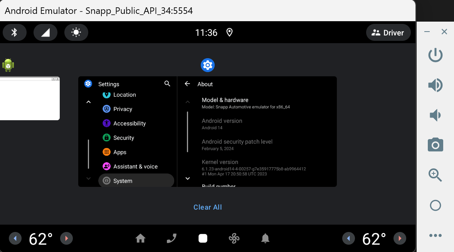454x252 pixels.
Task: Click the Settings search magnifier icon
Action: pyautogui.click(x=167, y=84)
